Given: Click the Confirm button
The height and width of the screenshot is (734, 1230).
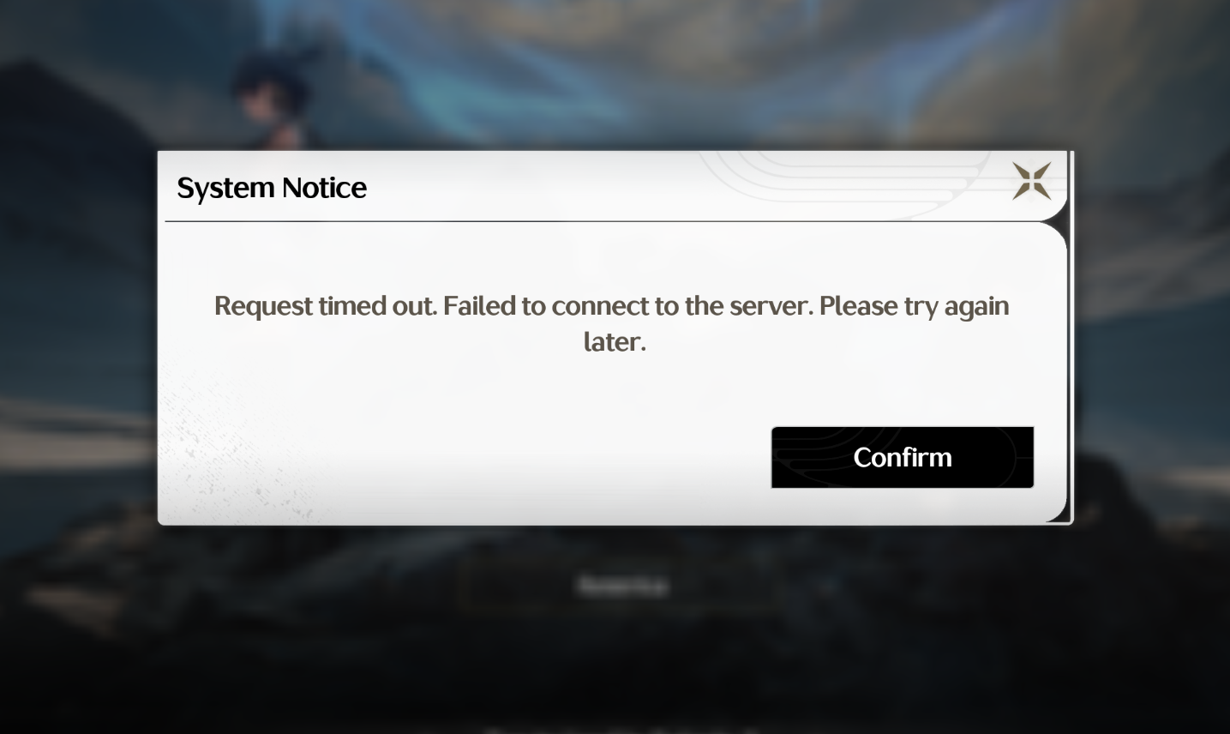Looking at the screenshot, I should coord(902,457).
